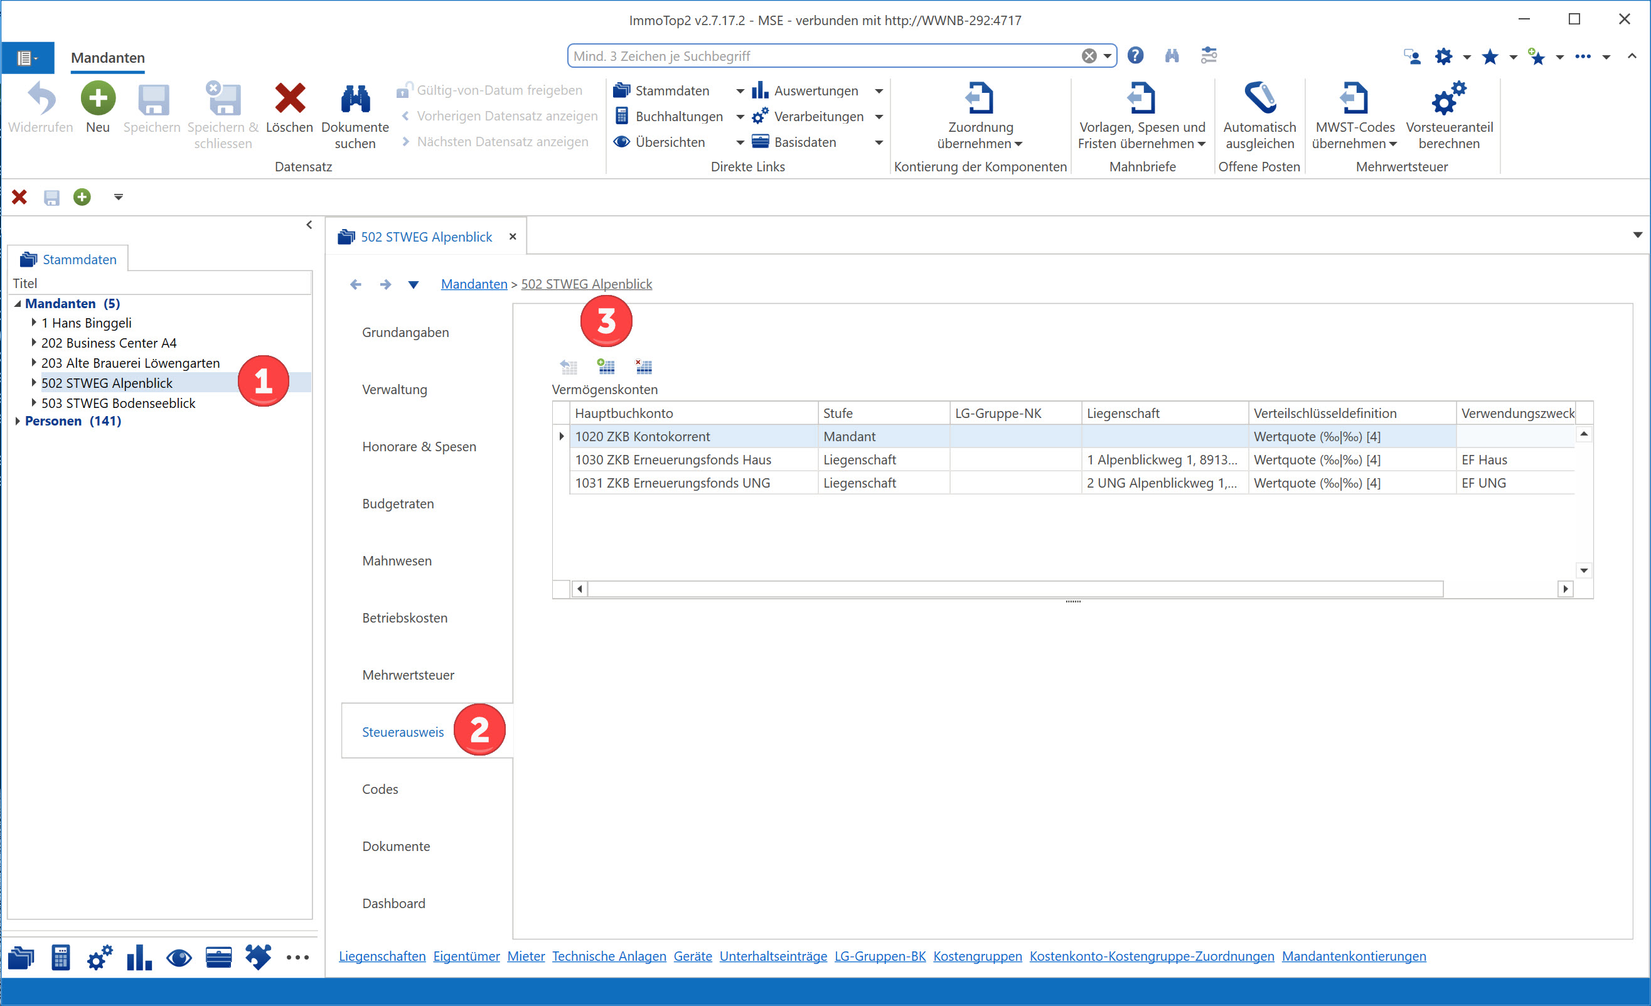Screen dimensions: 1651x1006
Task: Click Mandanten breadcrumb link
Action: [474, 284]
